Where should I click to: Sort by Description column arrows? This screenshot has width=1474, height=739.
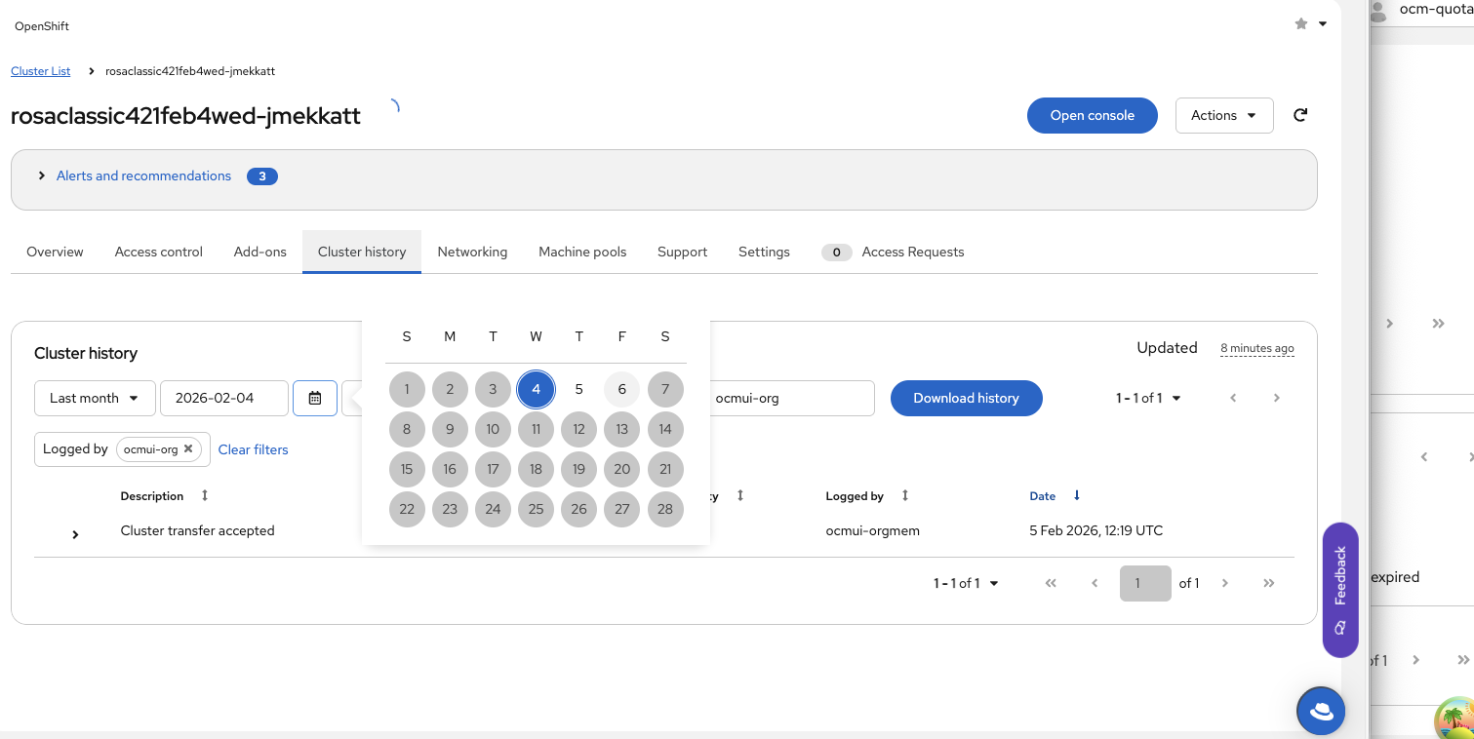205,496
